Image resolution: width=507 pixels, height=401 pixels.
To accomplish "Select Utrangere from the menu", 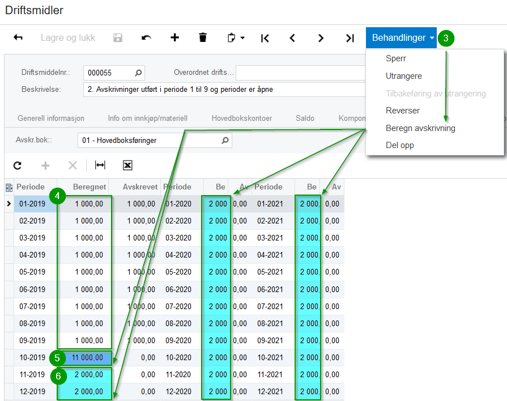I will point(403,76).
